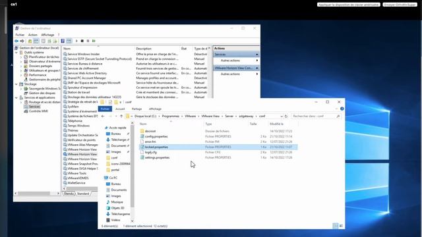Screen dimensions: 422x237
Task: Open Affichage menu in Computer Management
Action: 47,35
